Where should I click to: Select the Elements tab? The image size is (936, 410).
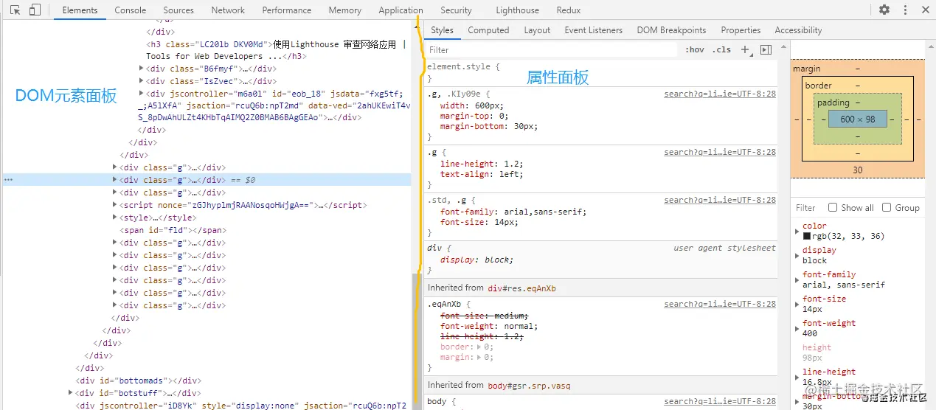[x=80, y=10]
